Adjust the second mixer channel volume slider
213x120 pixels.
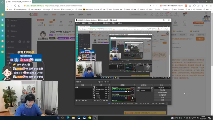[x=120, y=98]
